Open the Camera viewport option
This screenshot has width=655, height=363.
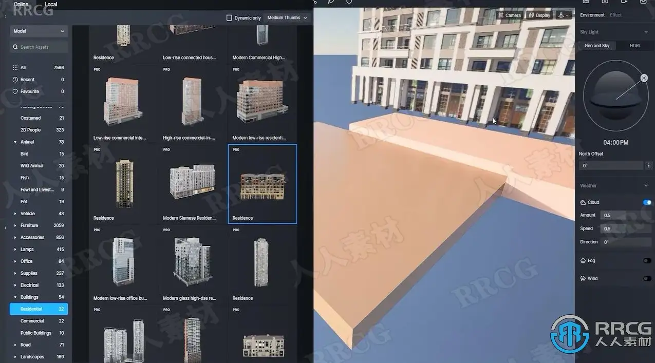pos(510,15)
